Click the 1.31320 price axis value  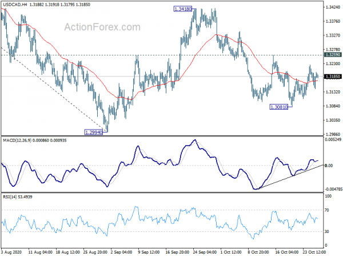333,92
